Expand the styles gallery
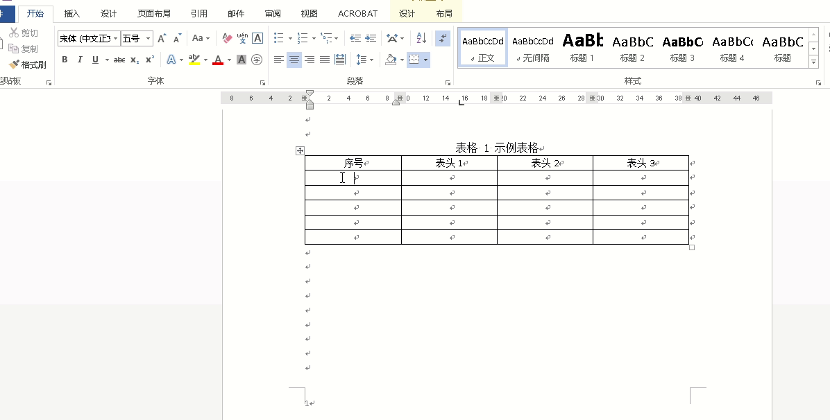830x420 pixels. tap(813, 62)
